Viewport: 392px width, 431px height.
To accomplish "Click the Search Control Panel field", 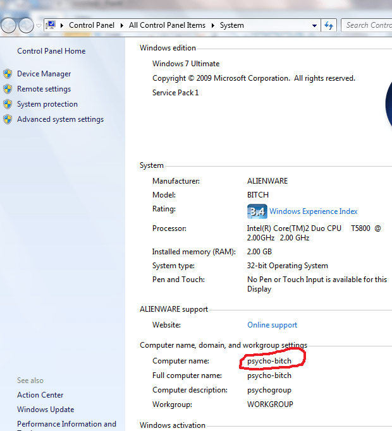I will [367, 25].
